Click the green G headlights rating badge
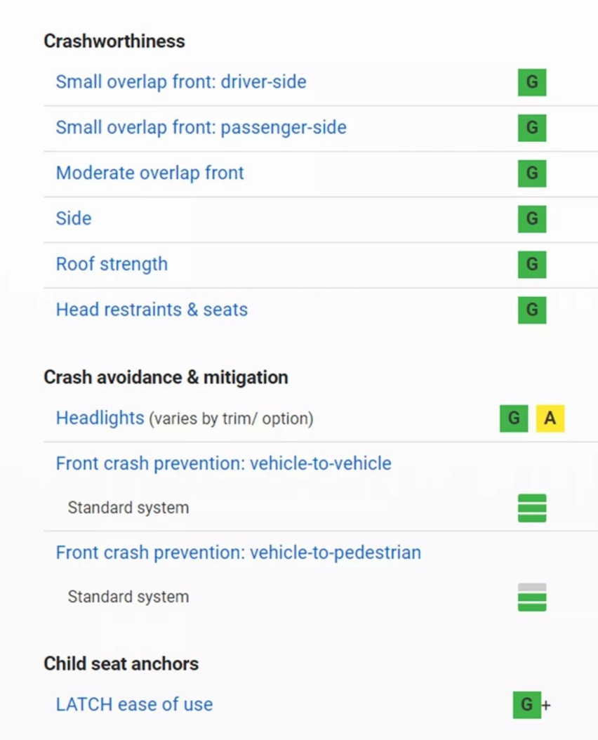The width and height of the screenshot is (598, 740). [x=514, y=418]
